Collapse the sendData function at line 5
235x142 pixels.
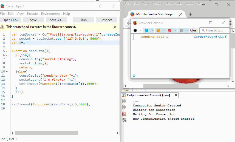tap(7, 51)
